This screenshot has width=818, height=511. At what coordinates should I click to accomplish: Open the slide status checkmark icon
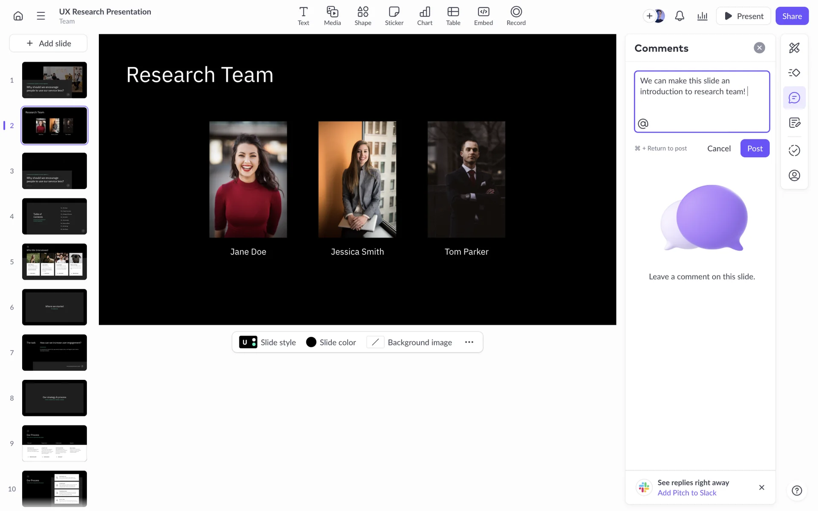click(x=794, y=150)
